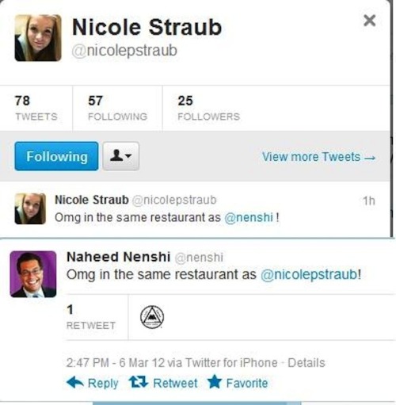
Task: Open Naheed Nenshi's name link
Action: click(x=118, y=257)
